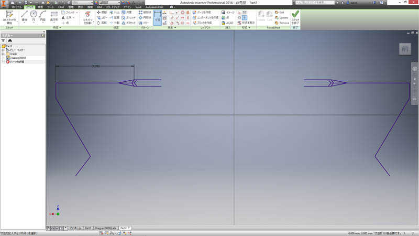The image size is (419, 236).
Task: Click the ViewCube front face
Action: pyautogui.click(x=405, y=49)
